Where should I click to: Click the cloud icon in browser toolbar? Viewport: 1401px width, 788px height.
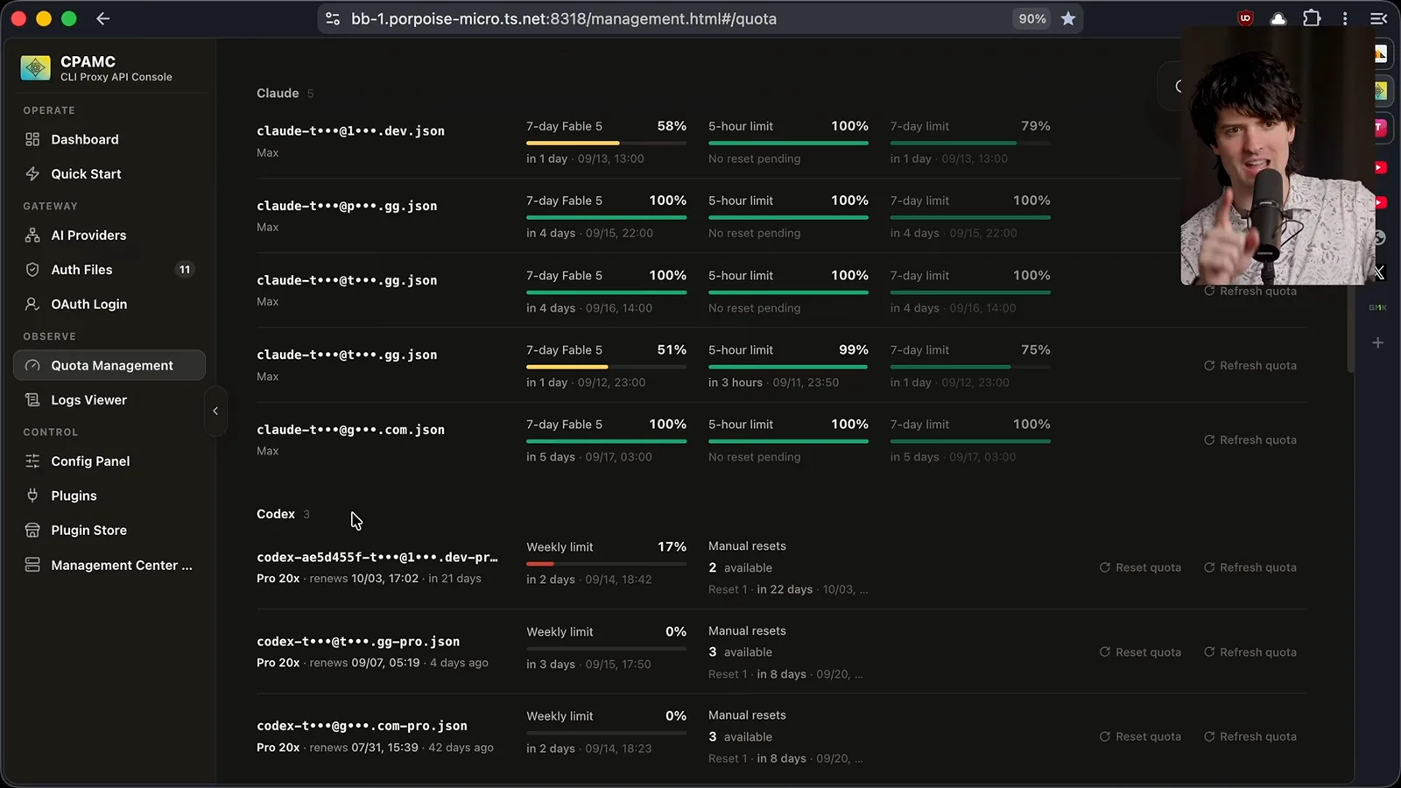[1278, 18]
